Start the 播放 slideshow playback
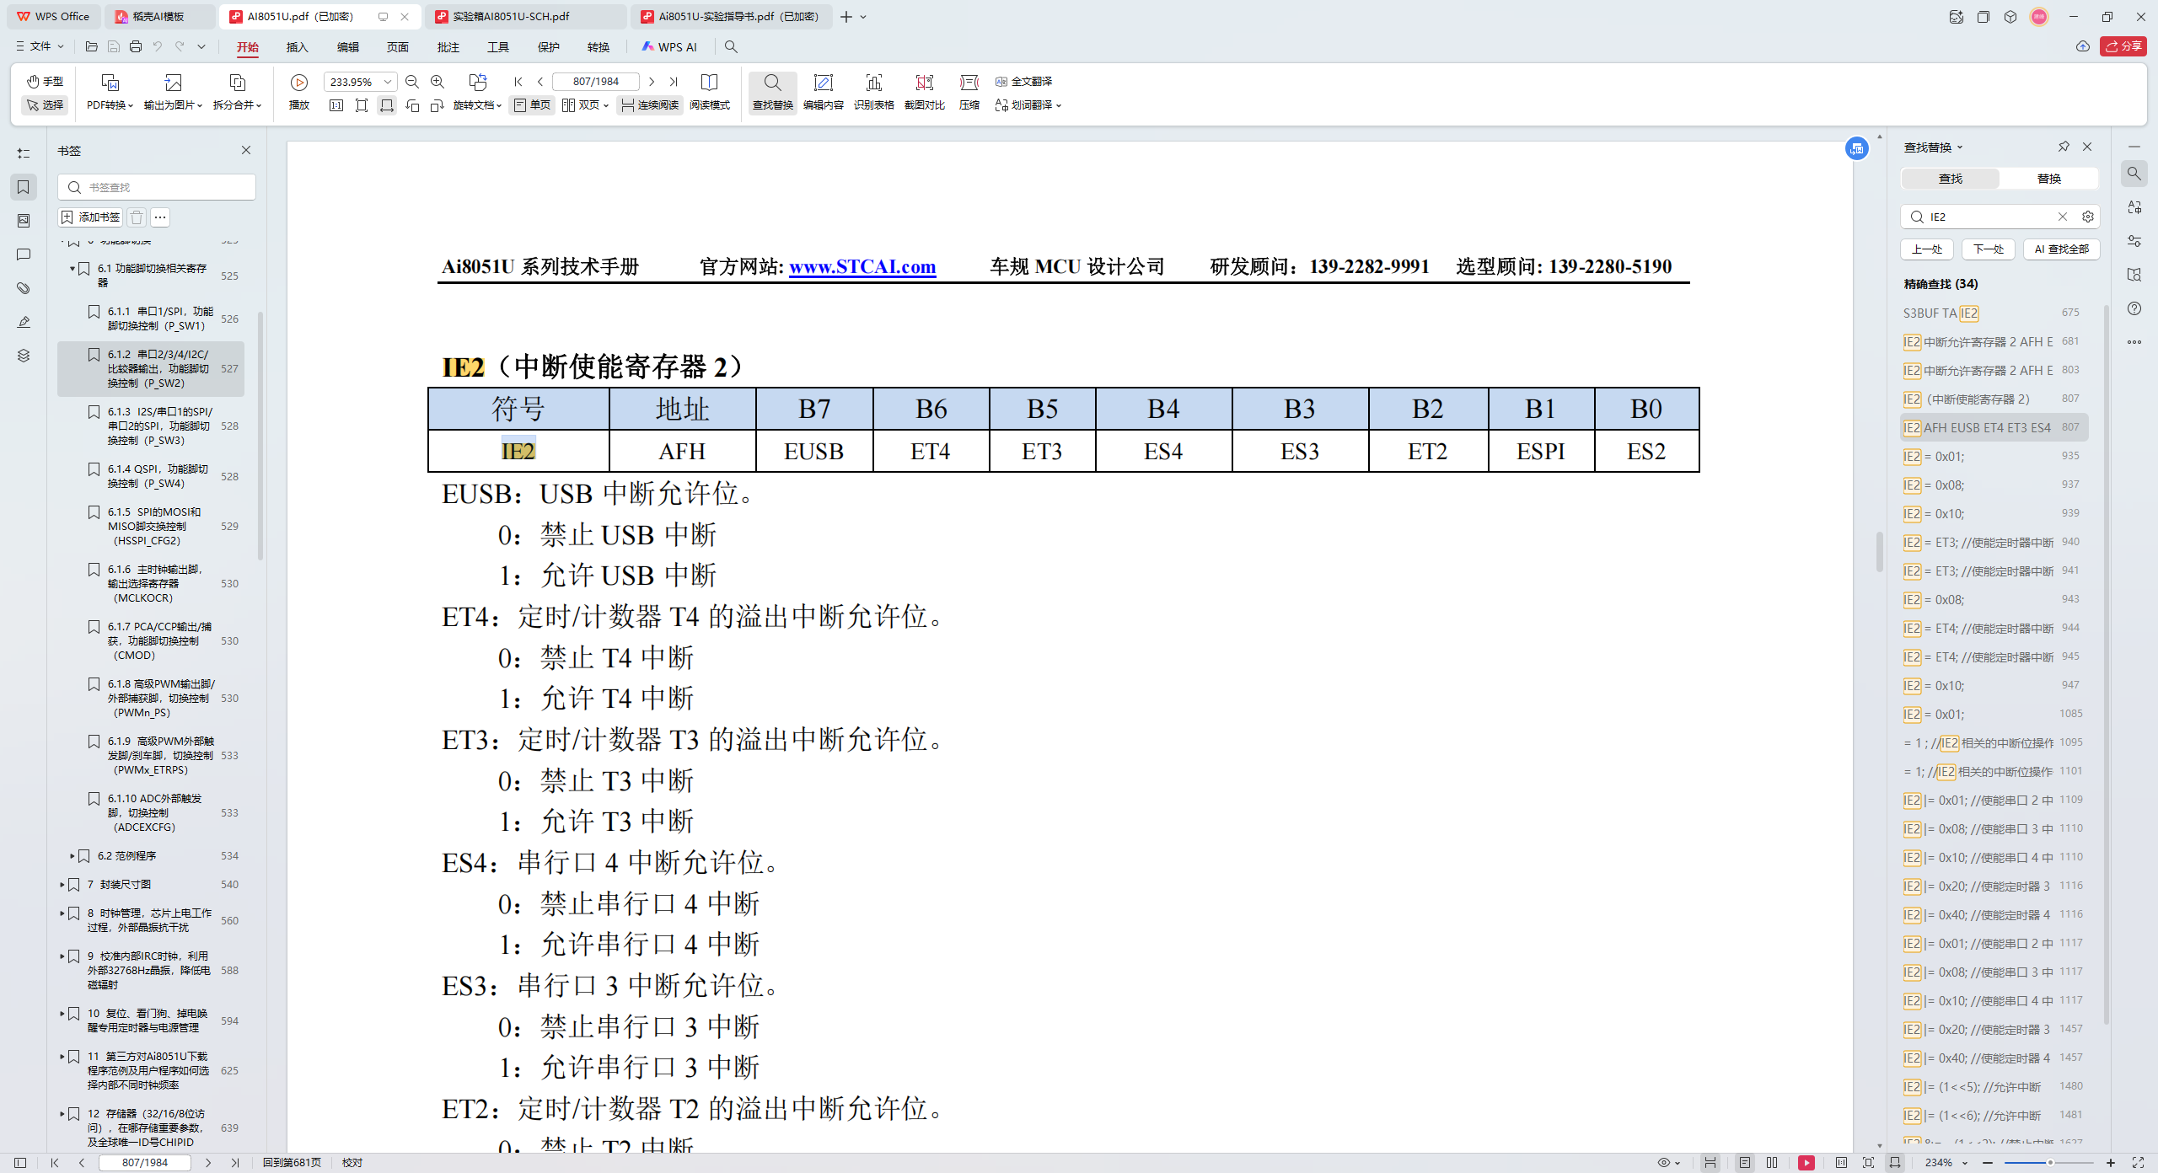2158x1173 pixels. (299, 91)
